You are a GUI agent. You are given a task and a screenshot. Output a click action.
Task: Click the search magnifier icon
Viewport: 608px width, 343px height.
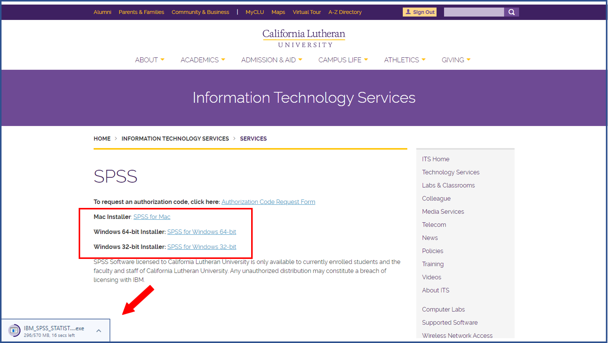coord(511,12)
